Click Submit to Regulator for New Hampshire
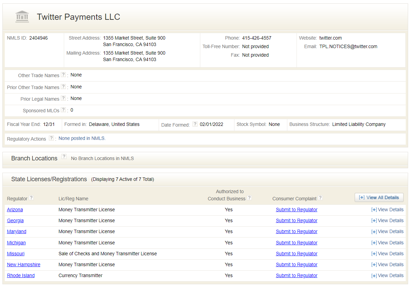This screenshot has width=417, height=287. tap(297, 264)
